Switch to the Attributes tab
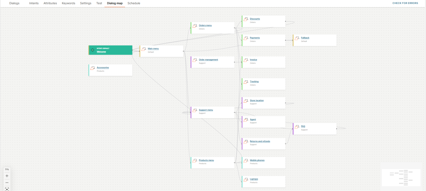Viewport: 426px width, 191px height. 50,3
